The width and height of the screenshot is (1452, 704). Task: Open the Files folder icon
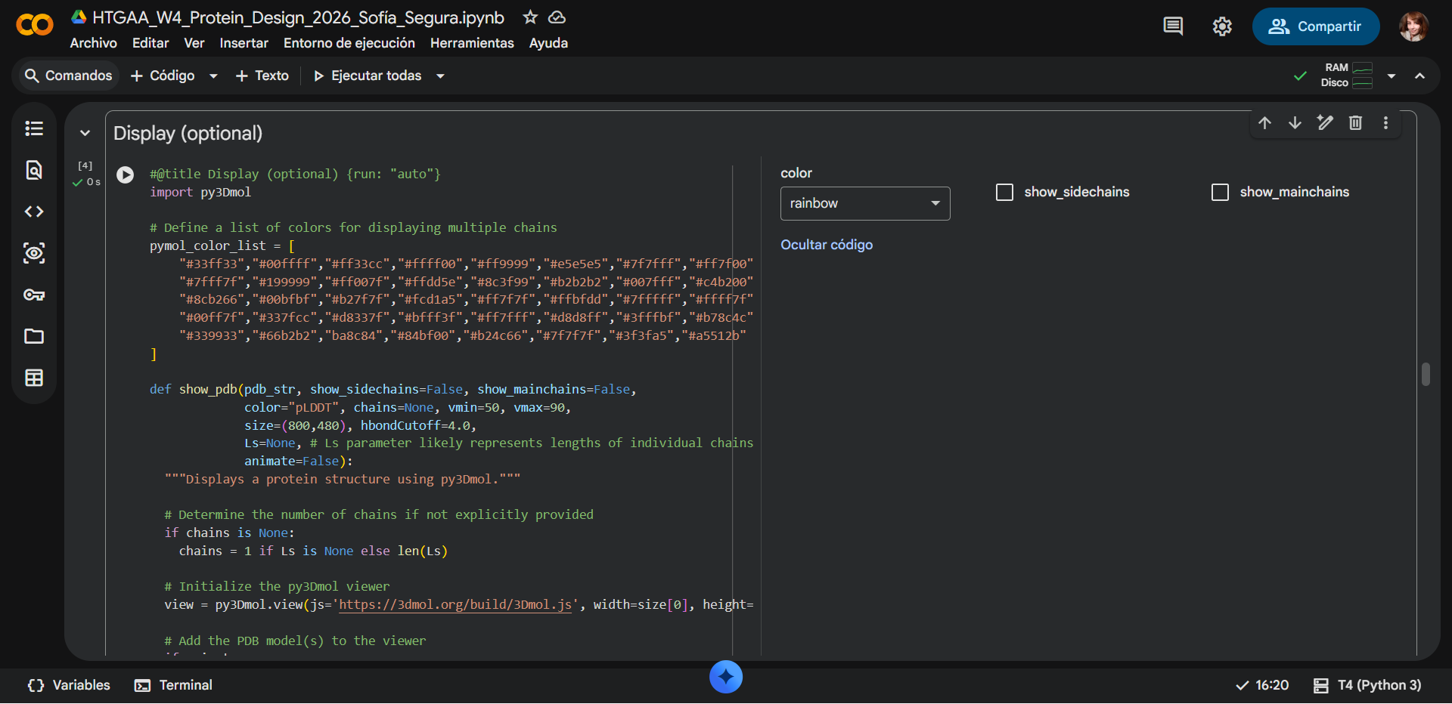[x=34, y=336]
